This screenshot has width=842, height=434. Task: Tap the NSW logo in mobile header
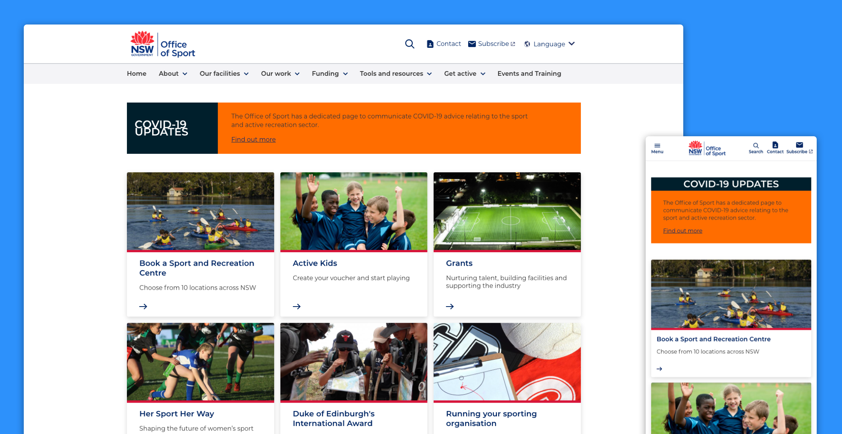click(707, 148)
